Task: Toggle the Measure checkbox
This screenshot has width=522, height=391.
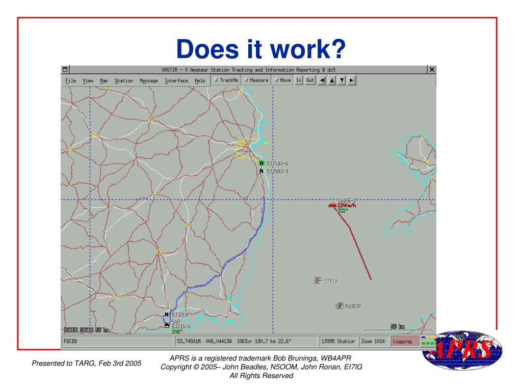Action: [x=256, y=80]
